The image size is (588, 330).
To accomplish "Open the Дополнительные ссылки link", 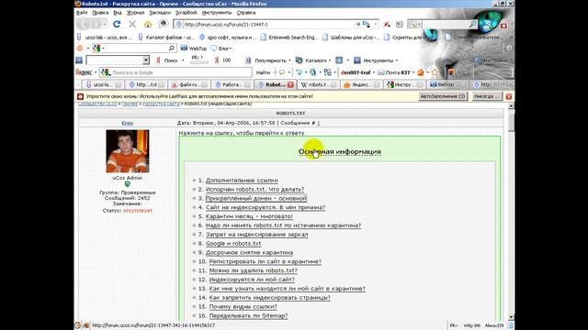I will pyautogui.click(x=242, y=181).
